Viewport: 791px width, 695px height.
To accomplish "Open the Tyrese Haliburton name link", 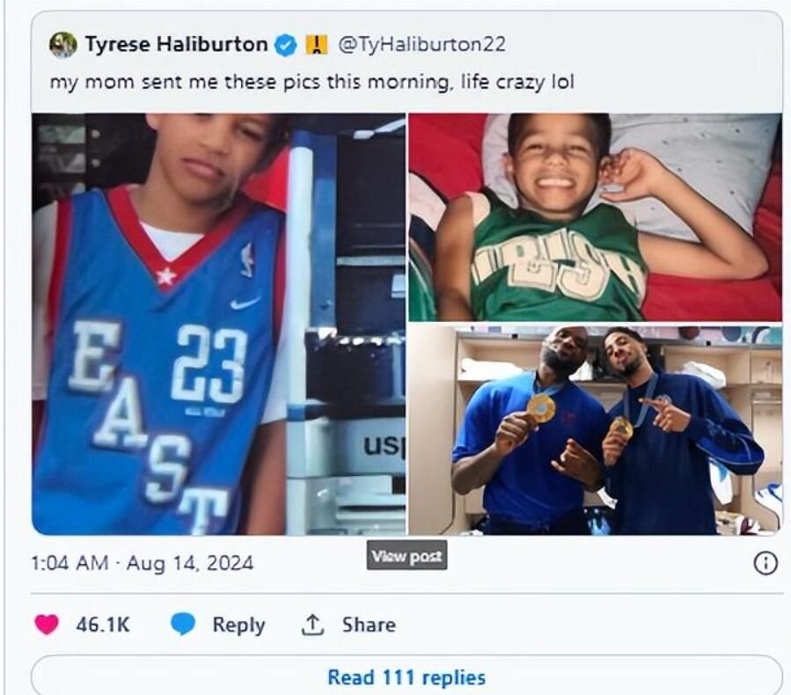I will 176,45.
